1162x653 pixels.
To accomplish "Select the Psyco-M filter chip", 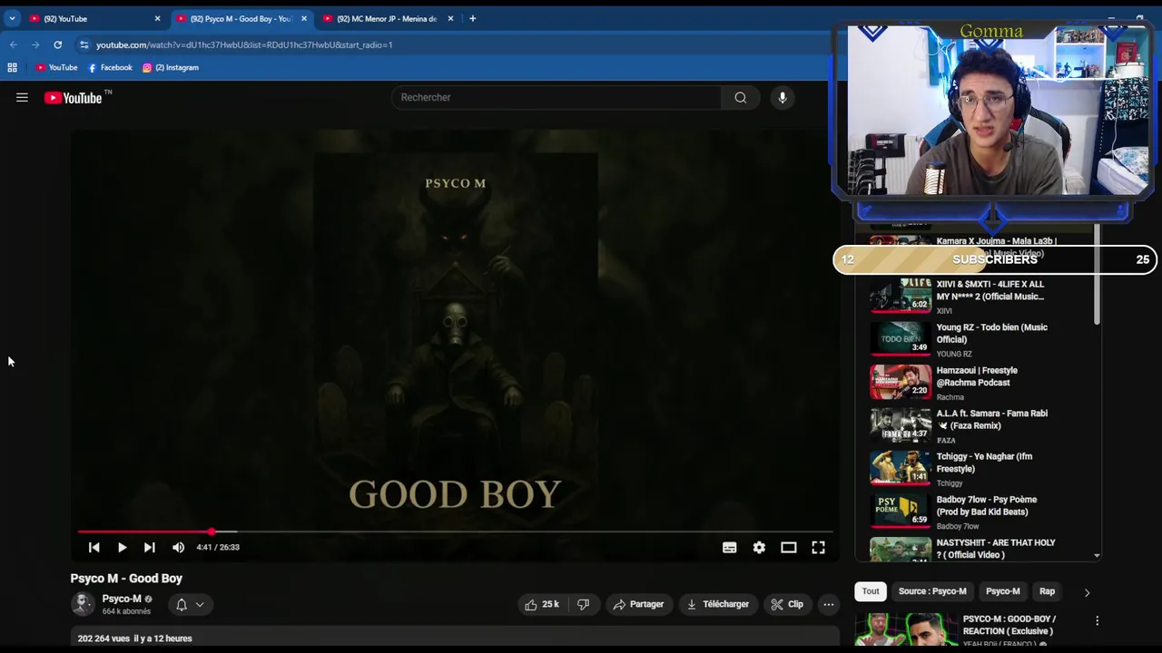I will [x=1003, y=591].
